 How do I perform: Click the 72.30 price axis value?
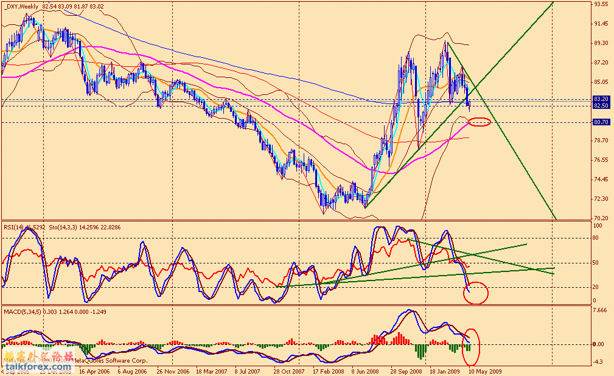[x=601, y=198]
